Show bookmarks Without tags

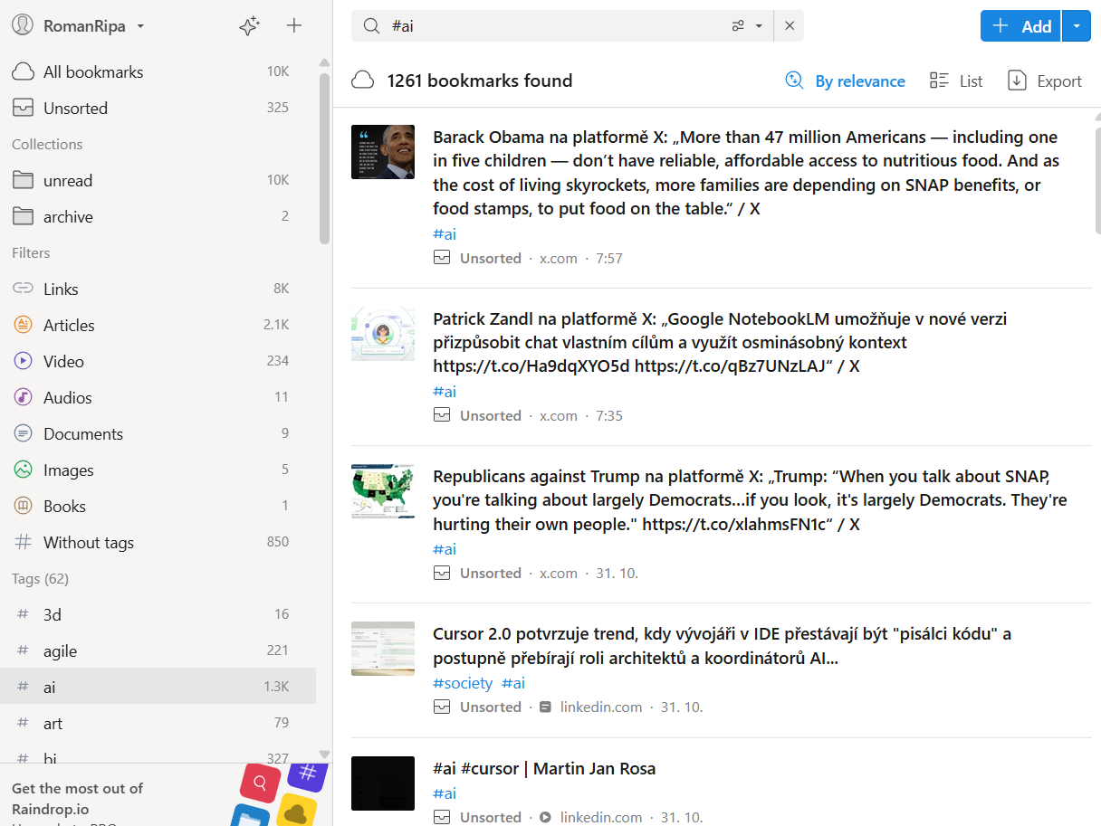(x=158, y=542)
